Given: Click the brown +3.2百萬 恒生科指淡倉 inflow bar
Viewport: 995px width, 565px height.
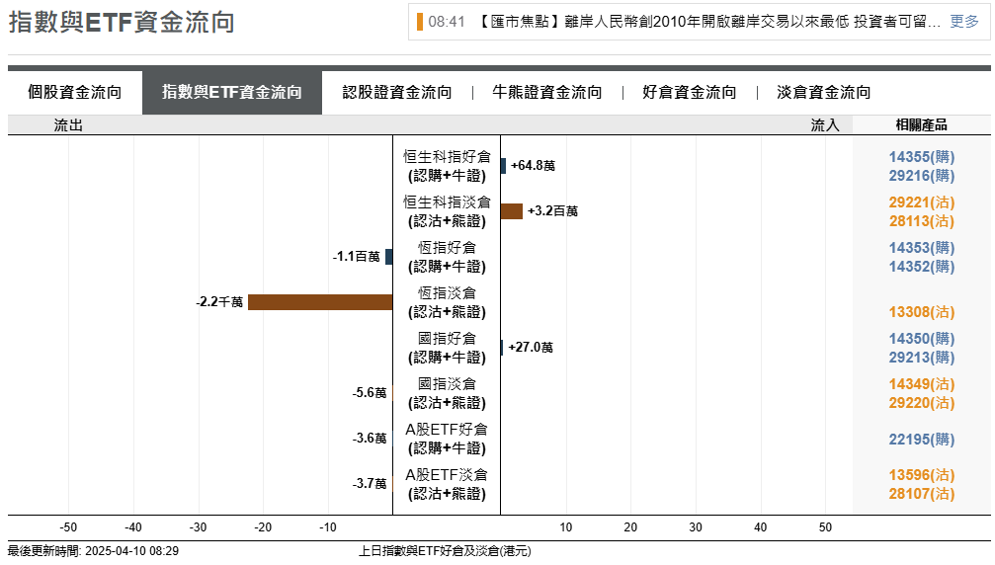Looking at the screenshot, I should point(511,211).
